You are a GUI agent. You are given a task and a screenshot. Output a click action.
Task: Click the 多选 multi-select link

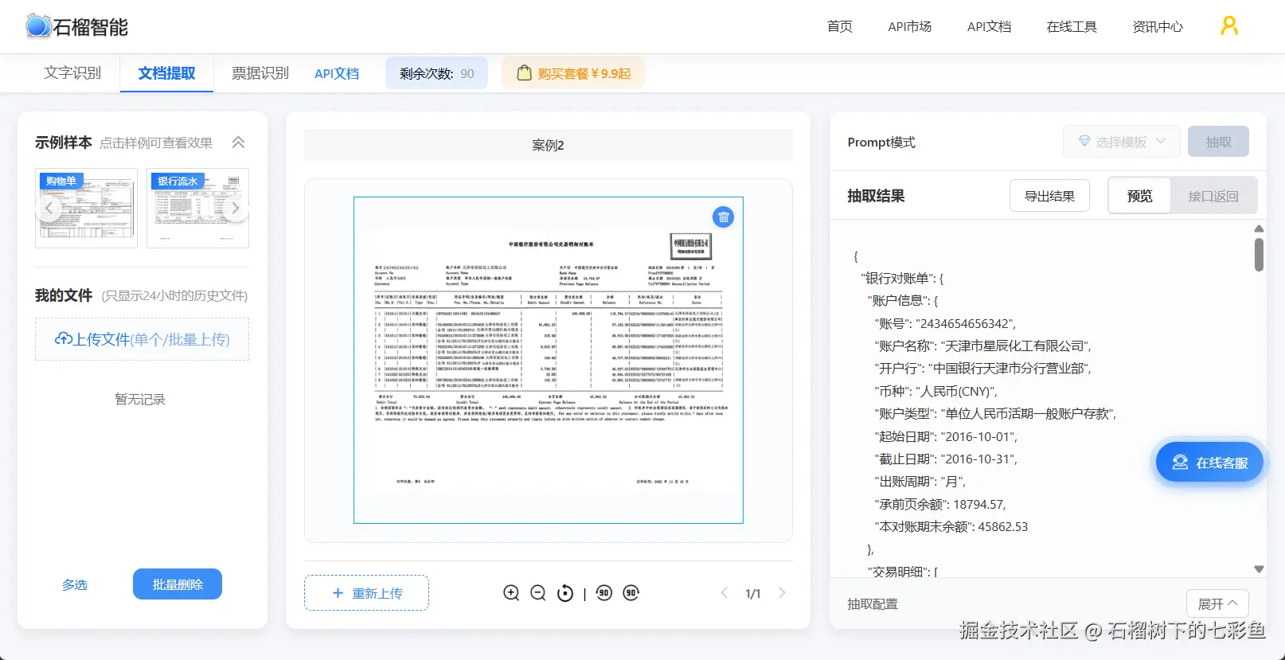[75, 584]
